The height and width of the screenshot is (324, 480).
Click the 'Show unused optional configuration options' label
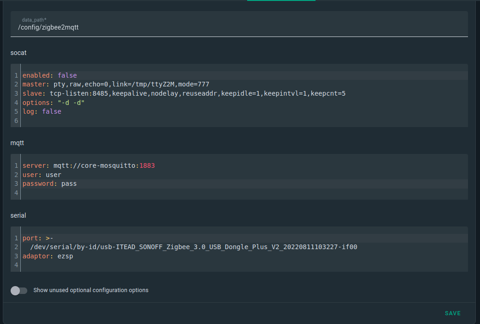(91, 290)
